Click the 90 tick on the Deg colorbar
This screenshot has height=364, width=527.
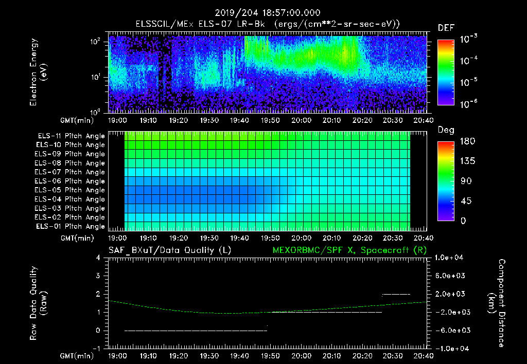tap(466, 181)
